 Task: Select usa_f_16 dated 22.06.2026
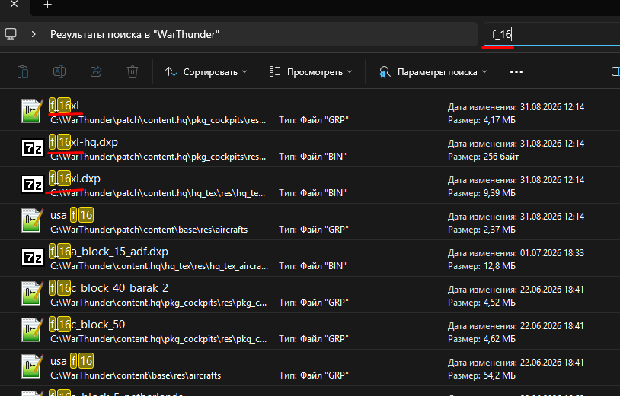(x=310, y=368)
